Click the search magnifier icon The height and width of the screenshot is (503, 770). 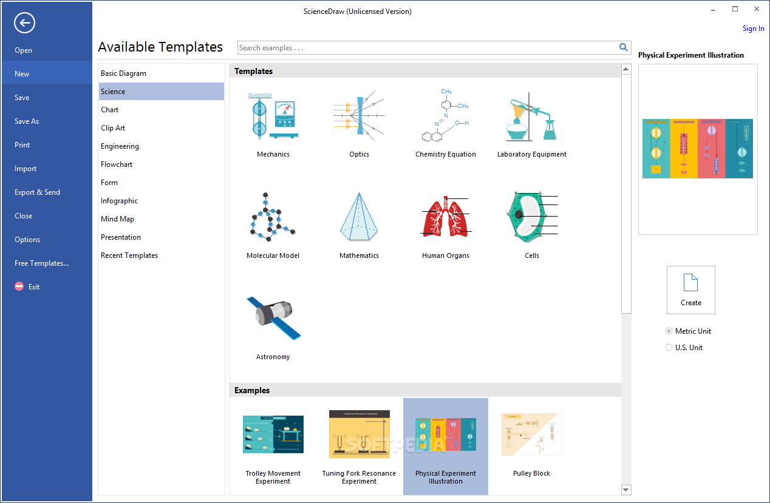point(623,47)
